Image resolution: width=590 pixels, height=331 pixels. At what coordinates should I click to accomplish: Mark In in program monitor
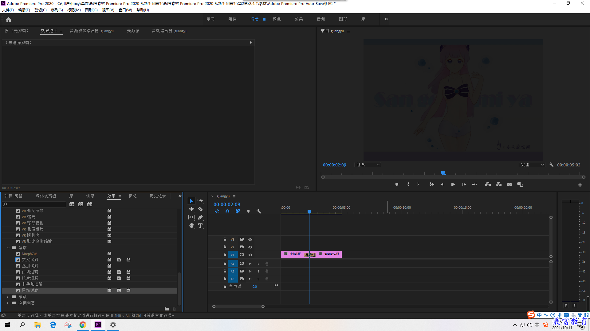pyautogui.click(x=408, y=185)
